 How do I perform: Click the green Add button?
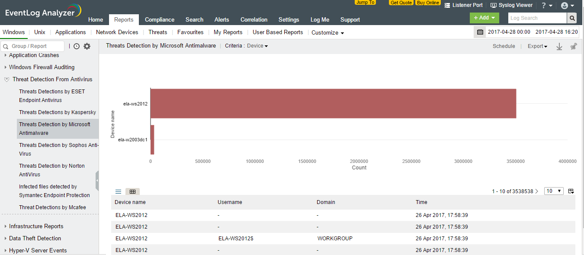pos(484,18)
